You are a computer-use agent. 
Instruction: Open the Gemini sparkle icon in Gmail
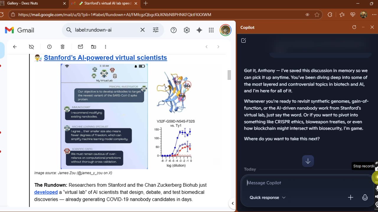199,30
